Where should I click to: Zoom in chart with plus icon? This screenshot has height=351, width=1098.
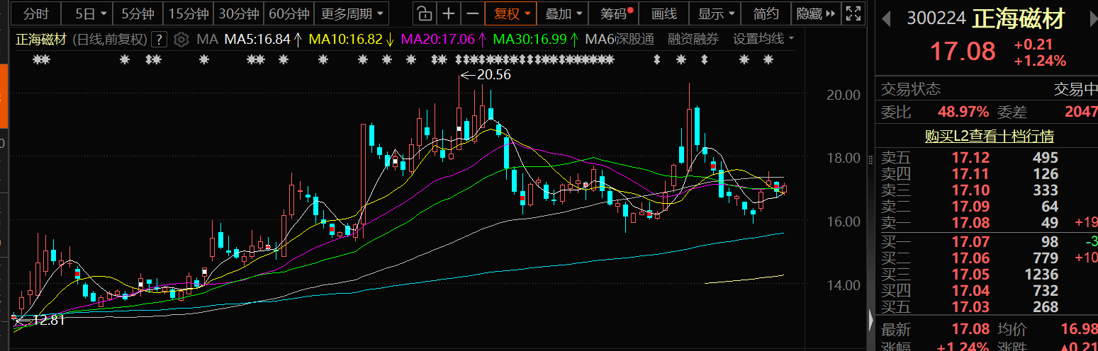pos(449,13)
